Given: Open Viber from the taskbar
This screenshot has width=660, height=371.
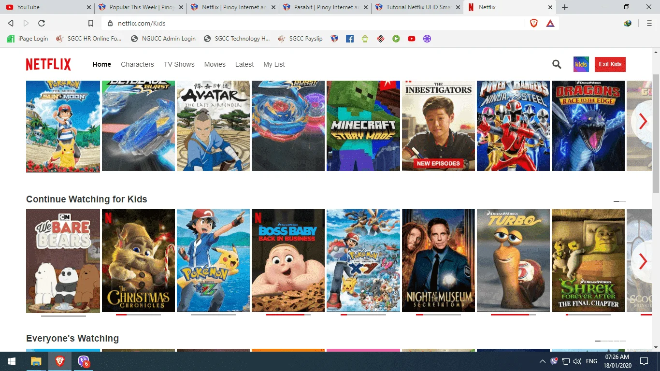Looking at the screenshot, I should coord(84,361).
